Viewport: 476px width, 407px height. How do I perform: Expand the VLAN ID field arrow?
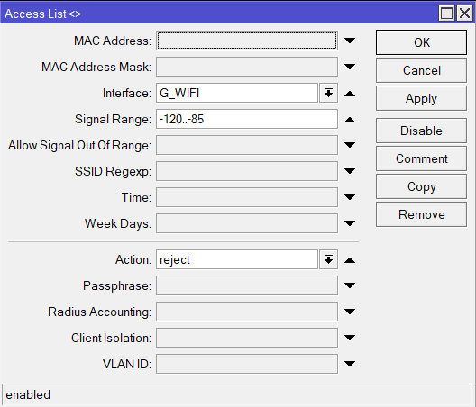point(350,363)
